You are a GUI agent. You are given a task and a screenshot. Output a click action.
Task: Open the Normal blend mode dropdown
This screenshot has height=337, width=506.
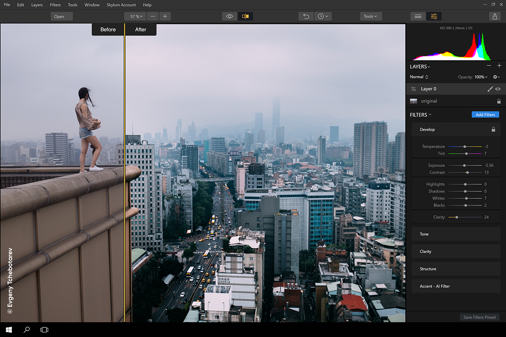[x=419, y=77]
